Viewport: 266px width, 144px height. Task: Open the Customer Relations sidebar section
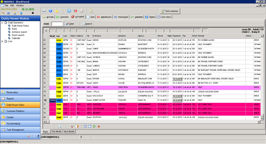tap(20, 111)
